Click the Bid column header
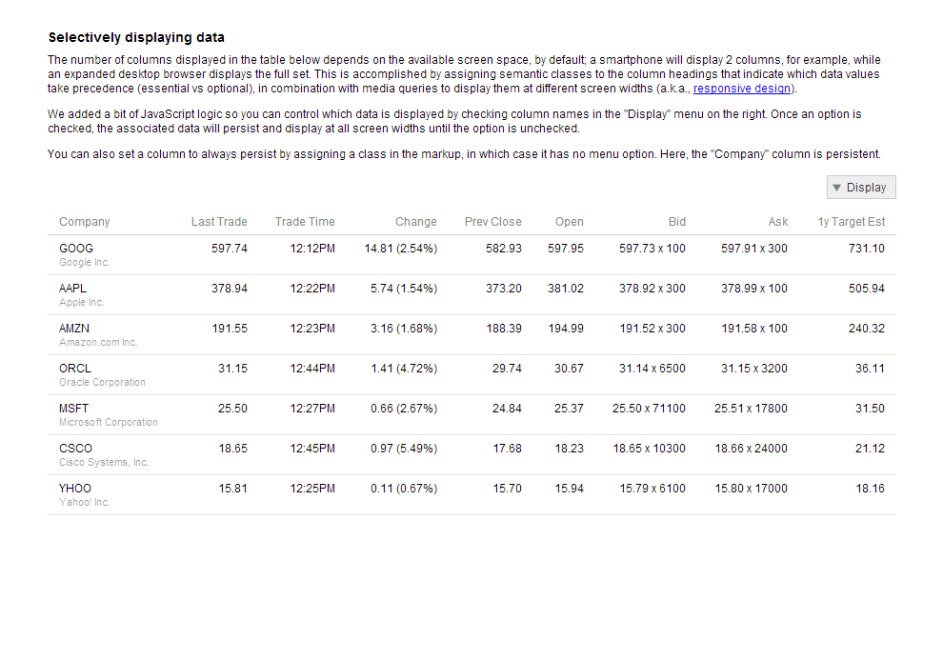Image resolution: width=943 pixels, height=661 pixels. [x=676, y=221]
